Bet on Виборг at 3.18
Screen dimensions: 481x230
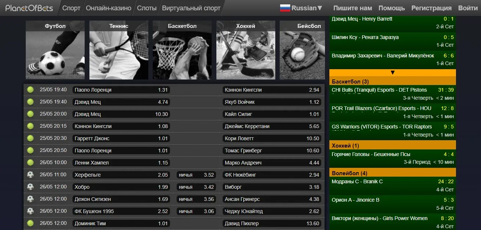pyautogui.click(x=272, y=187)
